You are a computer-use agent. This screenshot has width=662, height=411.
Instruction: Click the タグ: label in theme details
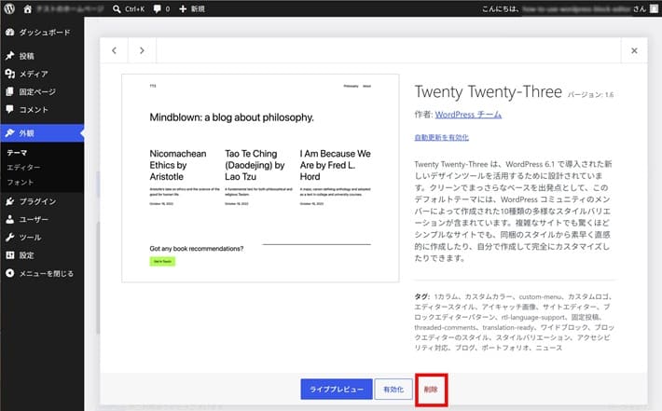click(421, 296)
